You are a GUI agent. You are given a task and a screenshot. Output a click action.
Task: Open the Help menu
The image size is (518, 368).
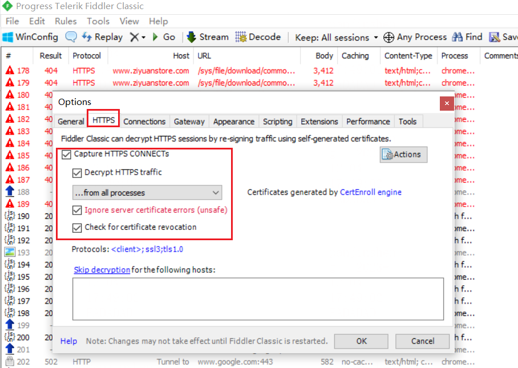158,21
